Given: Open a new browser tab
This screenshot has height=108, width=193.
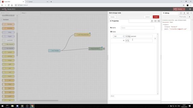Looking at the screenshot, I should coord(51,2).
